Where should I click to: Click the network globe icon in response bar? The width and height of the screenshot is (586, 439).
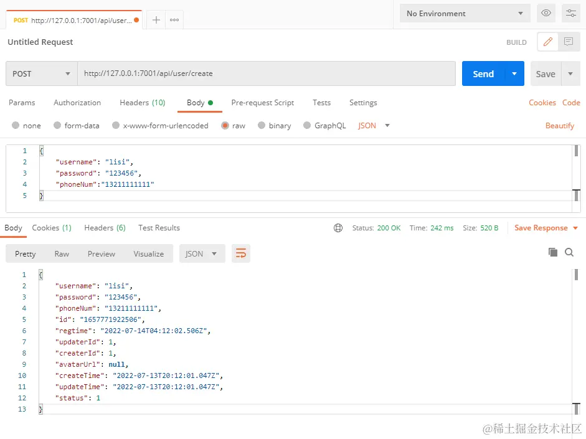[338, 228]
